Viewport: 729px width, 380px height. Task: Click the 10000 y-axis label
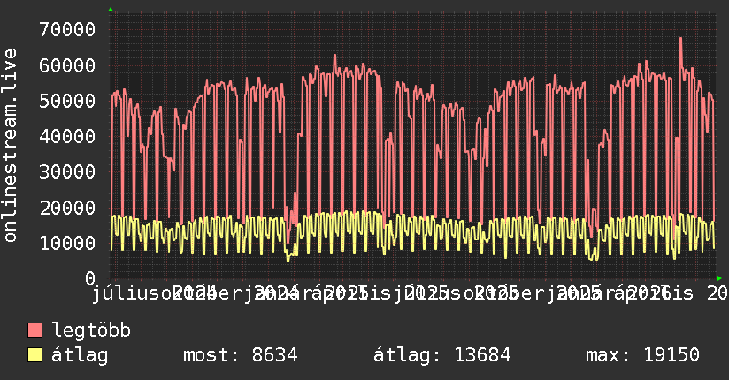click(67, 243)
